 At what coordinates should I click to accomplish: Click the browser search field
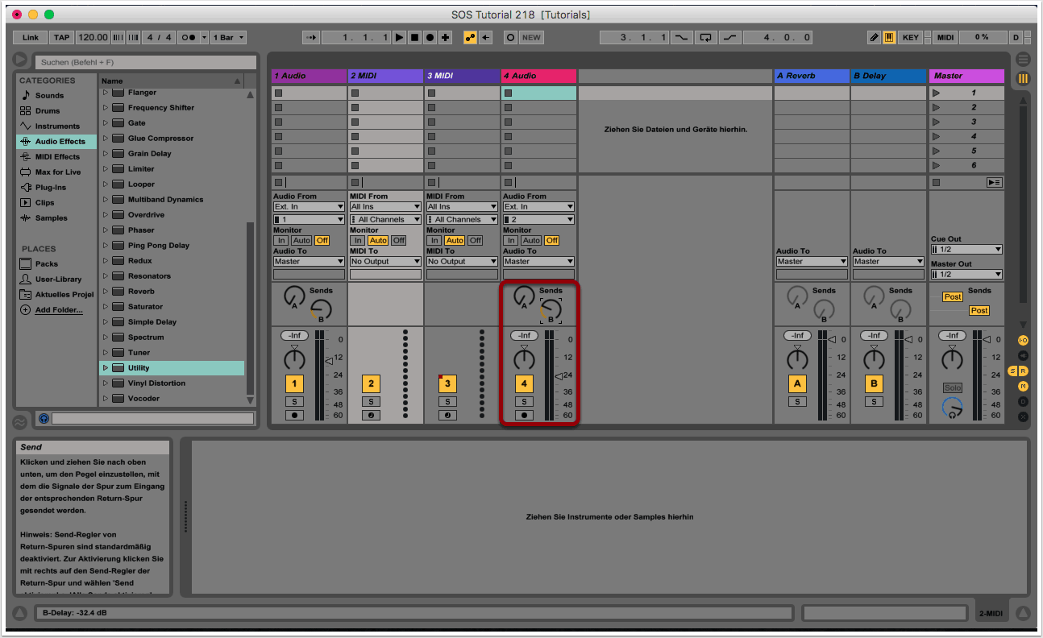click(x=145, y=62)
